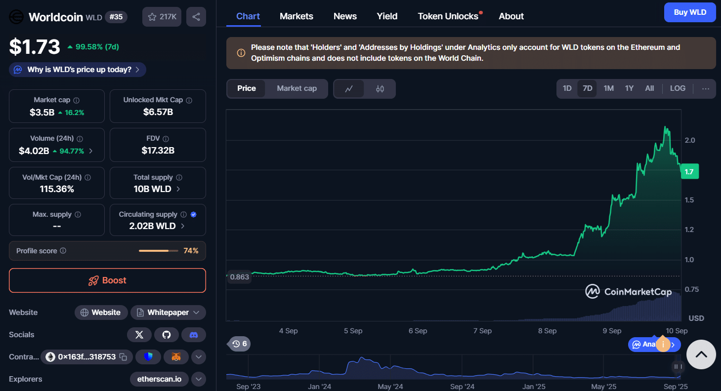The width and height of the screenshot is (721, 391).
Task: Switch chart from Price to Market cap
Action: [x=297, y=88]
